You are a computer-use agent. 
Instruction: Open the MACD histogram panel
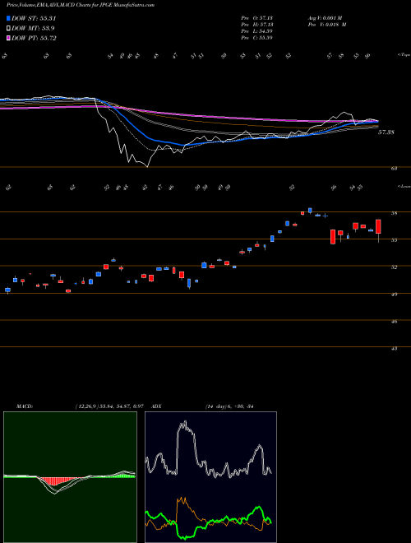tap(70, 477)
